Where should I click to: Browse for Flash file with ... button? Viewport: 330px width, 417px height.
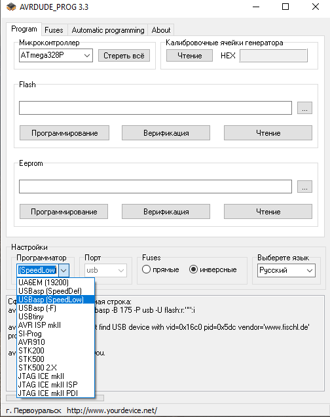(x=304, y=108)
